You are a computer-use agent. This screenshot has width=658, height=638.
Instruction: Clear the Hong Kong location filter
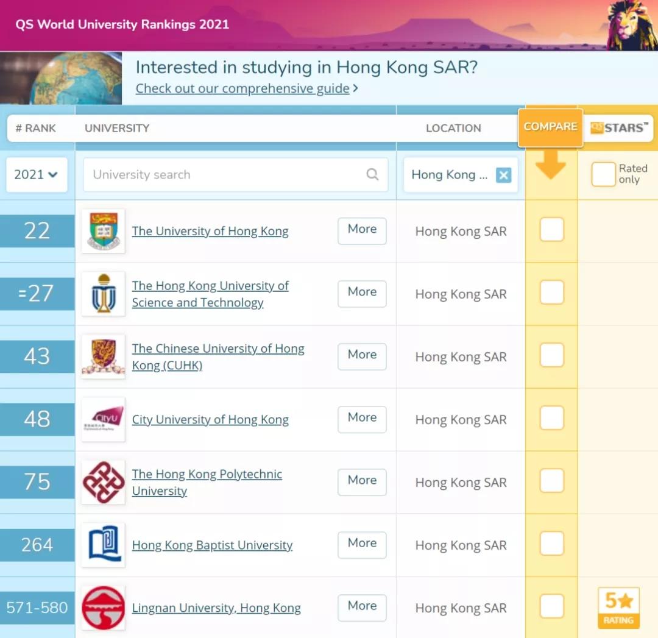(x=503, y=175)
